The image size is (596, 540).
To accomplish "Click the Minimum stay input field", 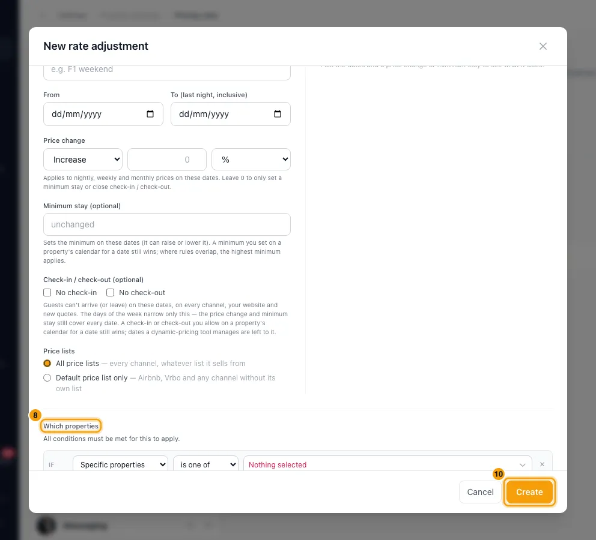I will pyautogui.click(x=167, y=224).
